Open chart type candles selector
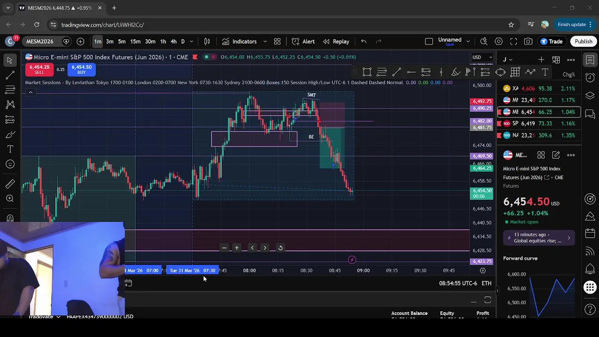 tap(207, 41)
